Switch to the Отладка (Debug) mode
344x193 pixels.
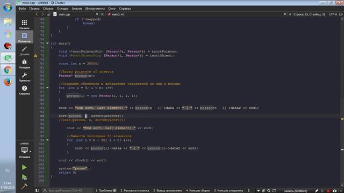pos(24,64)
